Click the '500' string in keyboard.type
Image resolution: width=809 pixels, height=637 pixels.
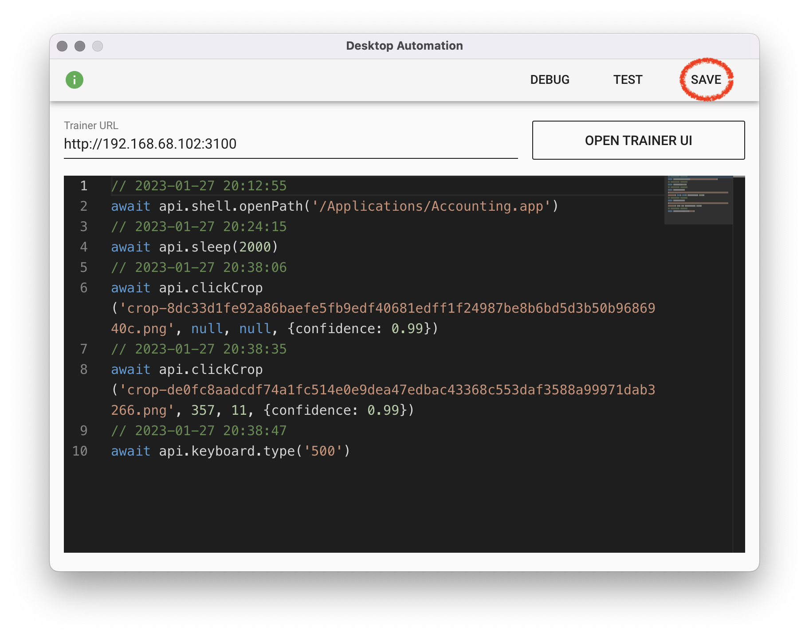point(323,451)
